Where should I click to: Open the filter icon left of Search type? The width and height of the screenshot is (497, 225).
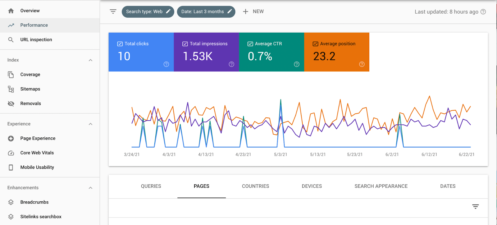point(113,11)
